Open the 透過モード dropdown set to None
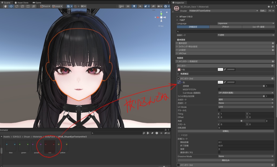 246,103
